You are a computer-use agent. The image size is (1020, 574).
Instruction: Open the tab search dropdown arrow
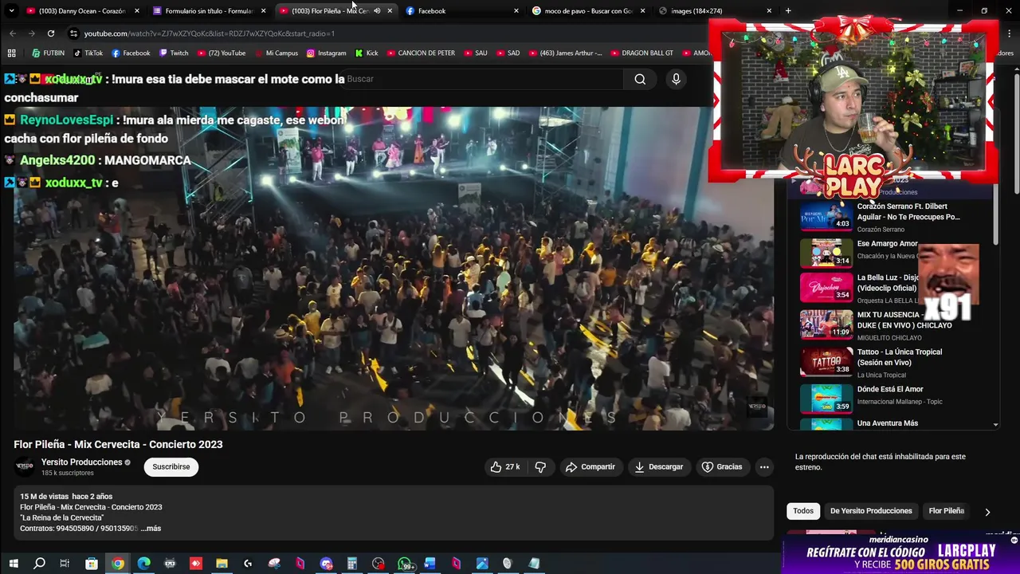[11, 10]
